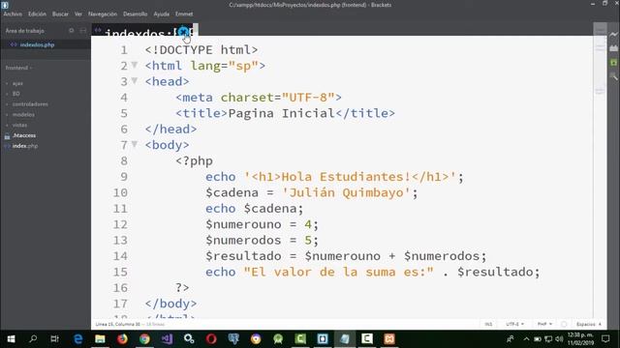Open Camtasia green C icon in taskbar
Viewport: 620px width, 348px height.
tap(300, 338)
